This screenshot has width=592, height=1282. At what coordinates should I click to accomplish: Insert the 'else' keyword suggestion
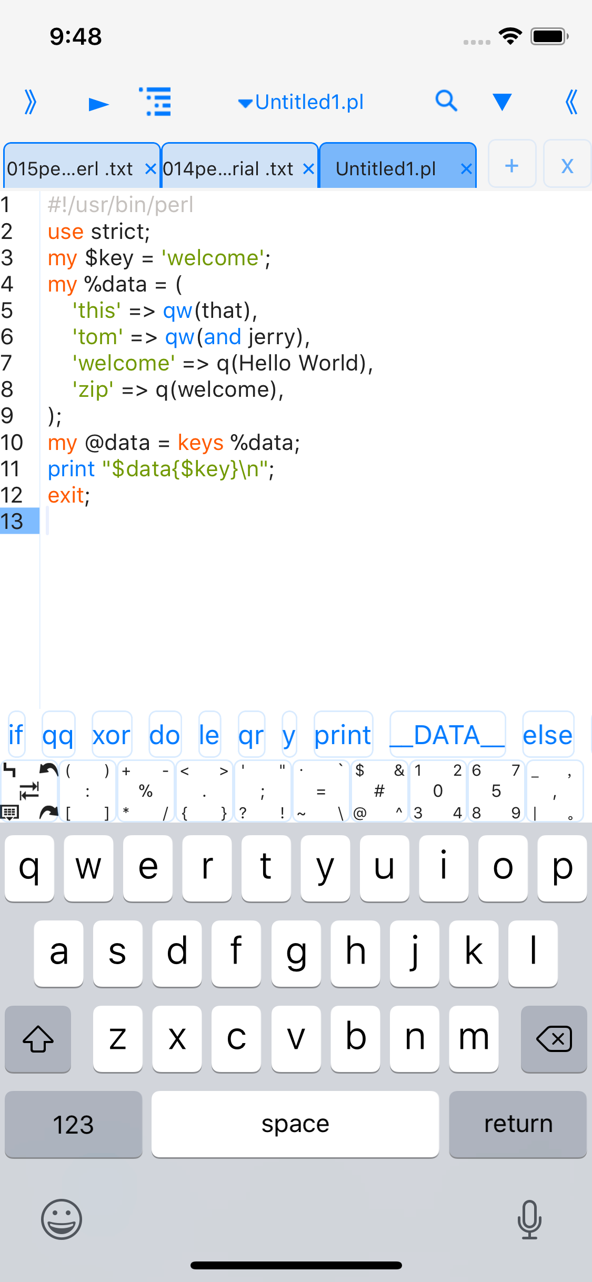[548, 735]
